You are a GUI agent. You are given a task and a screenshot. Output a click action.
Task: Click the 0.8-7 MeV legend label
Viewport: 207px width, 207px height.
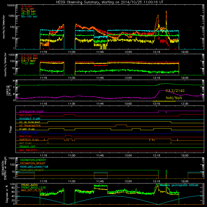coord(28,61)
